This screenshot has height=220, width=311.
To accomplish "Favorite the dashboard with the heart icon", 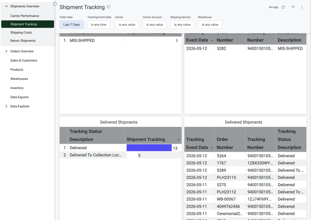I will point(109,7).
